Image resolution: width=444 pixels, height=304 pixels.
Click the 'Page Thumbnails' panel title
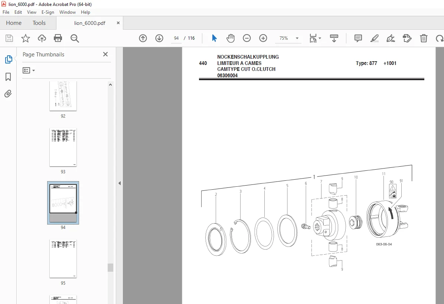43,54
